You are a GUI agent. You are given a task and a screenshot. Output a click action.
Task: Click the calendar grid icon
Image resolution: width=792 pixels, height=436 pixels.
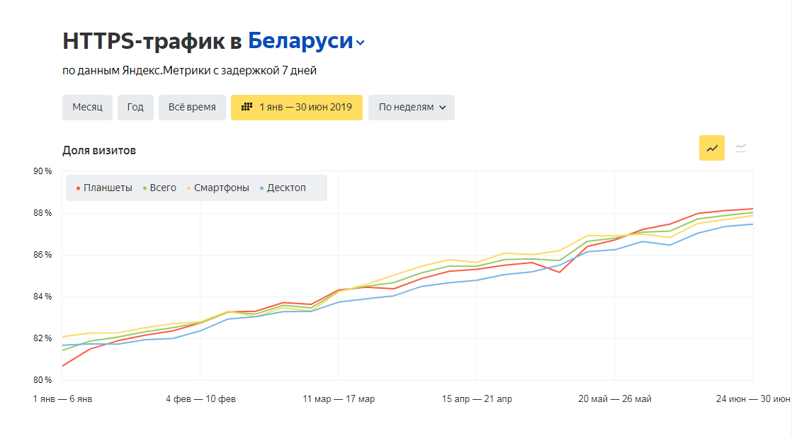247,107
